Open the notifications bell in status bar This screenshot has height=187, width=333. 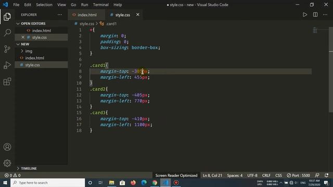coord(326,176)
